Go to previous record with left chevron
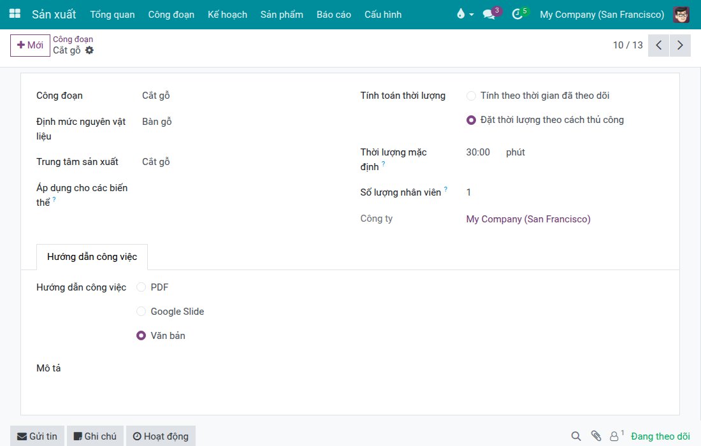The width and height of the screenshot is (701, 446). (x=658, y=45)
